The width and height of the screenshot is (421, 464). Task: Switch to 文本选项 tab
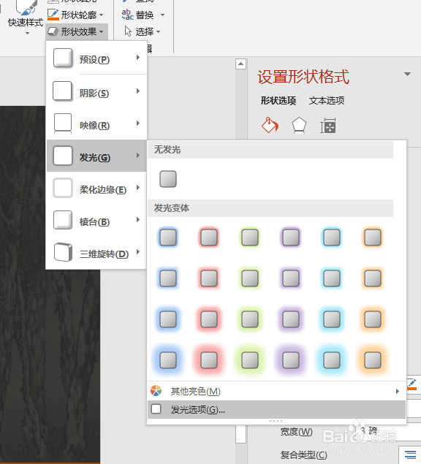tap(327, 101)
